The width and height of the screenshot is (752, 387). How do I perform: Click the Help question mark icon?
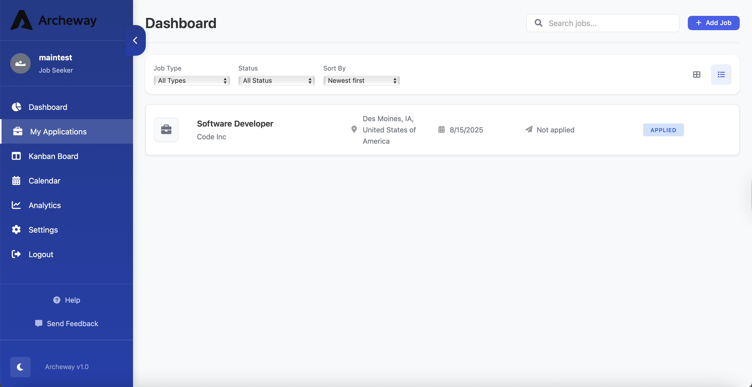tap(56, 300)
